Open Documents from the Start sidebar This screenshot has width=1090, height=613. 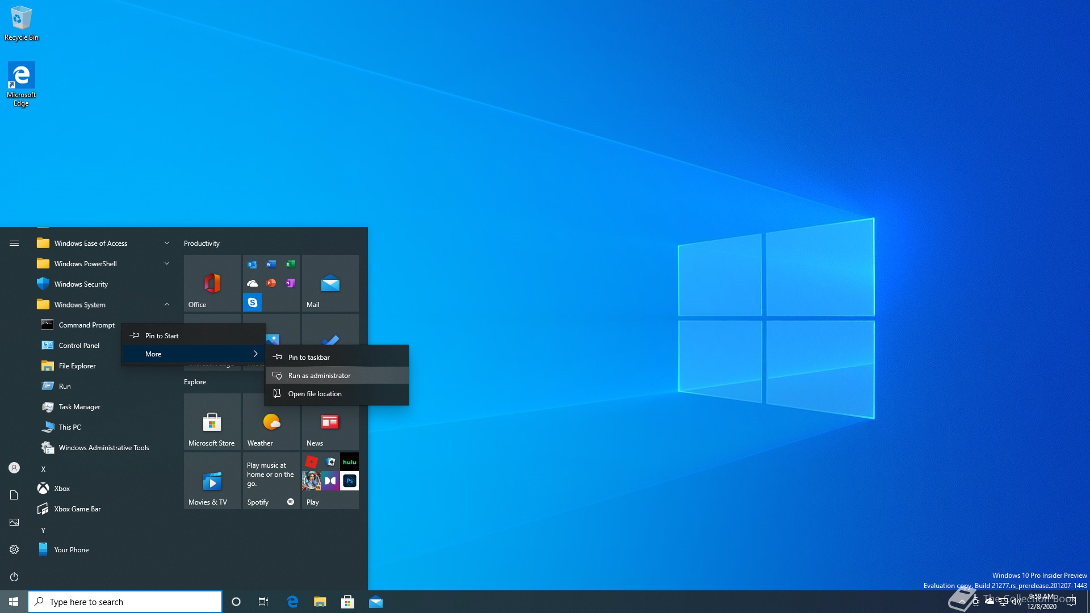[14, 495]
